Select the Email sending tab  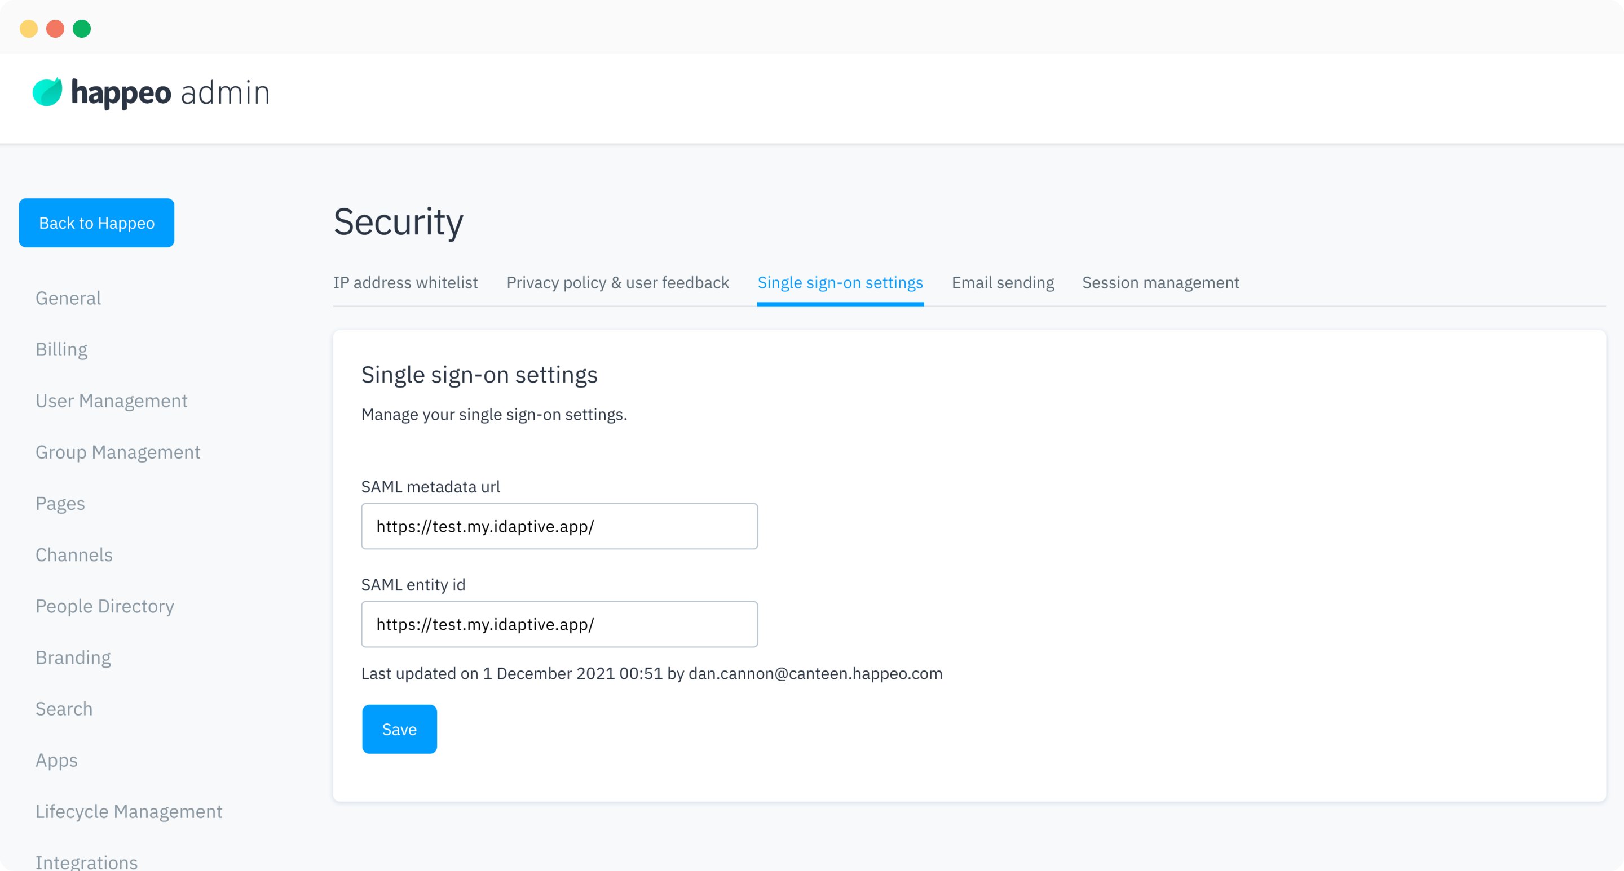1003,283
